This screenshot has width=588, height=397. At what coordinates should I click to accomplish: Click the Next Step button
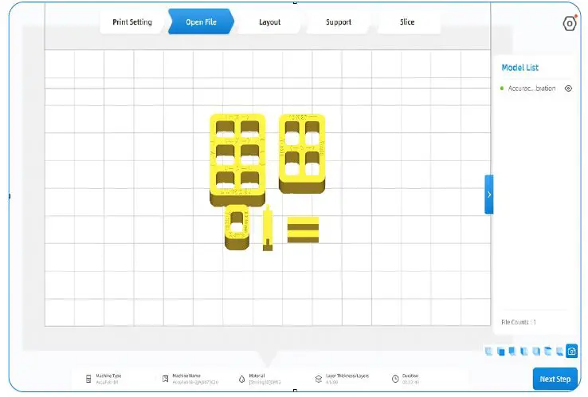pos(555,379)
